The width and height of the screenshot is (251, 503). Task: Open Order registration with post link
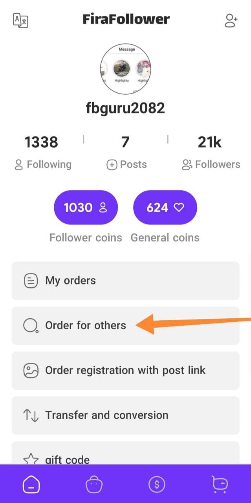[126, 370]
